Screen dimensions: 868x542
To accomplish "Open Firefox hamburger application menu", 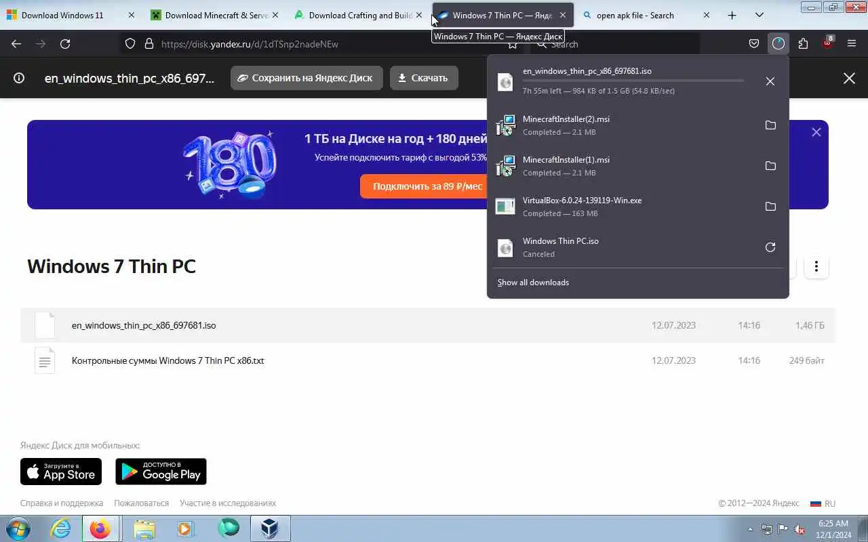I will point(852,43).
